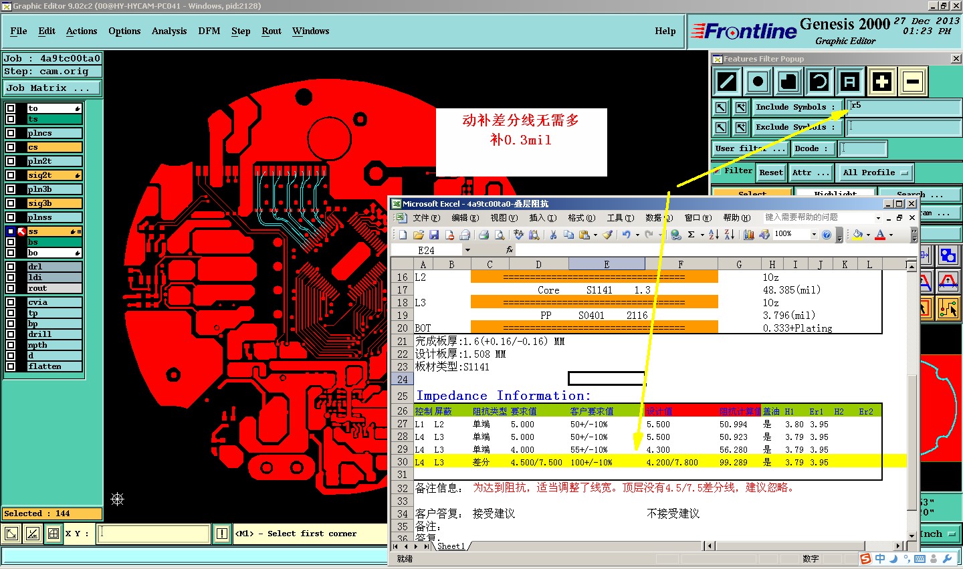Open the Rout menu

(x=272, y=31)
